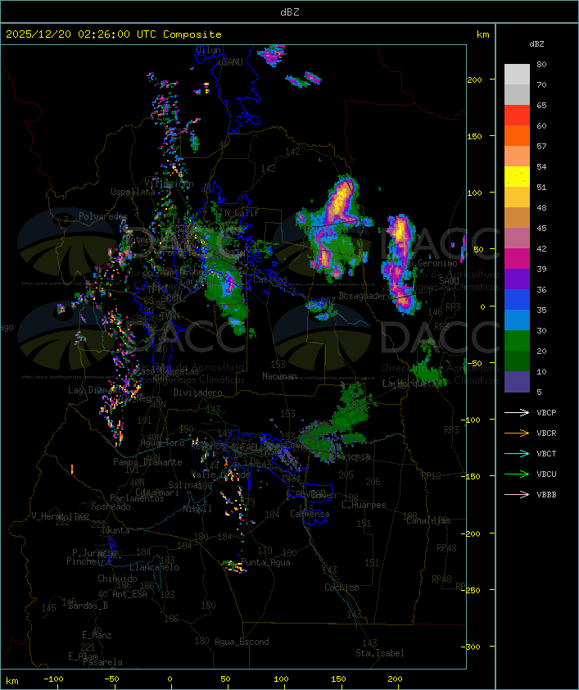Pick the light gray 70-80 dBZ legend swatch

(517, 74)
